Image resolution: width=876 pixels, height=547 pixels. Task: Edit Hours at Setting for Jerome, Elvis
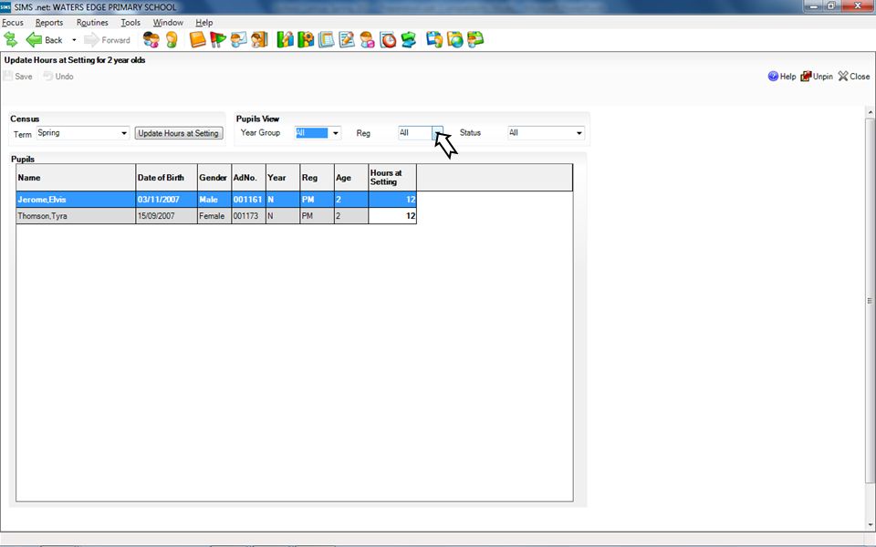coord(392,200)
